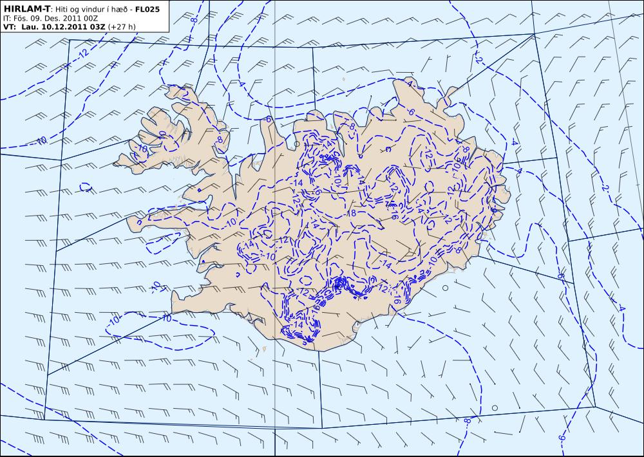Click the HIRLAM-T model title text
The width and height of the screenshot is (644, 457).
tap(26, 9)
